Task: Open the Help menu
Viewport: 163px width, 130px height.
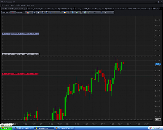Action: 32,5
